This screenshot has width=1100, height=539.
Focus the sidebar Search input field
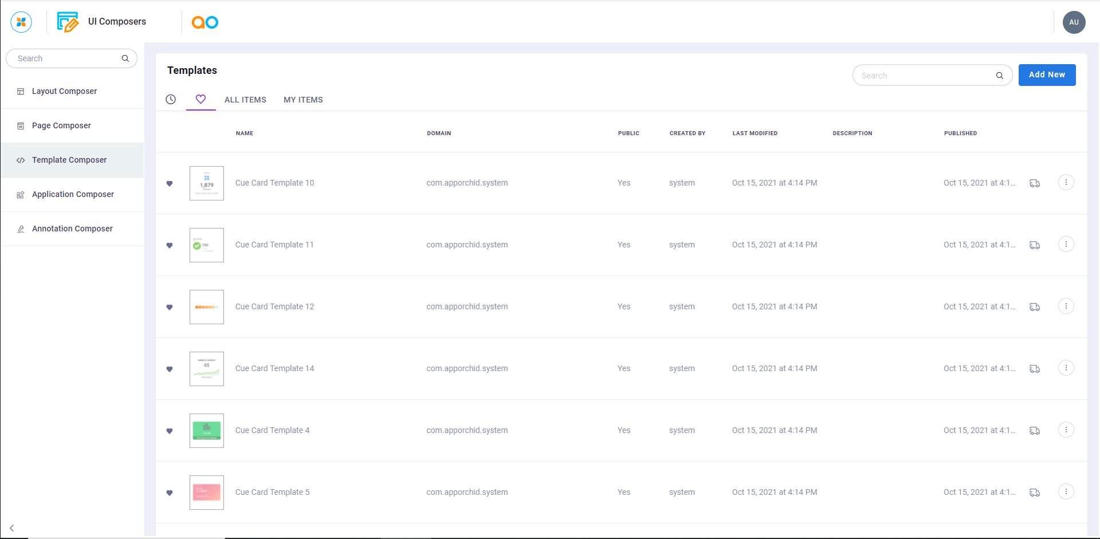pos(66,58)
